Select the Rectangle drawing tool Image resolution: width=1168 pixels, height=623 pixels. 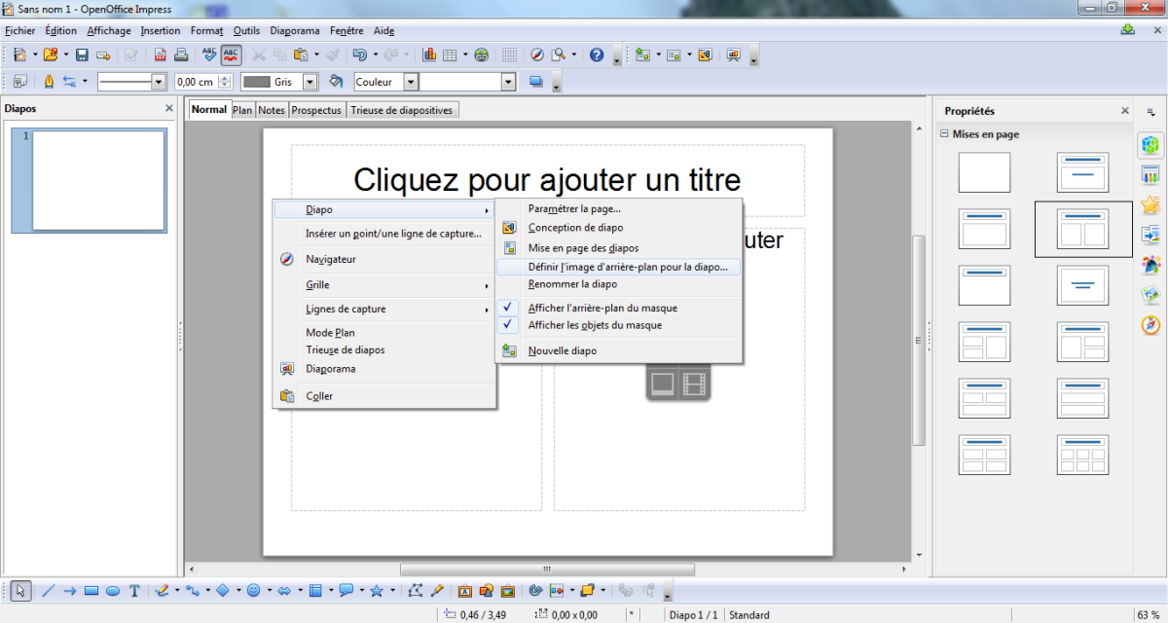tap(91, 590)
